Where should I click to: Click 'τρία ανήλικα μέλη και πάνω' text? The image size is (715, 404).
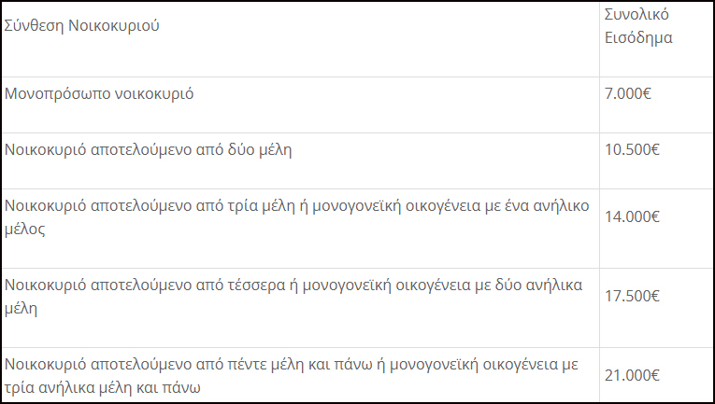[x=103, y=387]
